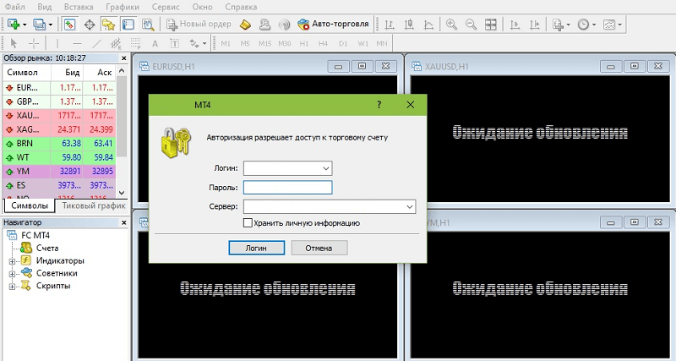Image resolution: width=676 pixels, height=361 pixels.
Task: Open the Файл menu
Action: click(15, 7)
